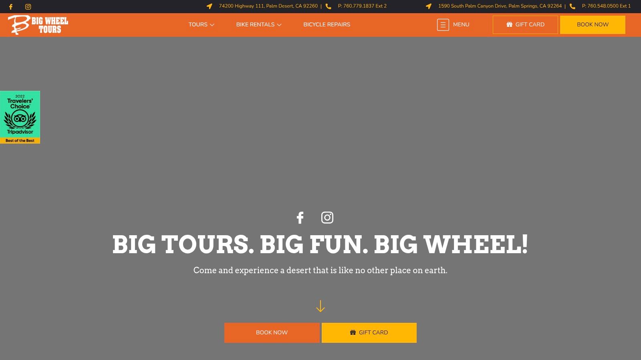Open Instagram icon in top bar
The width and height of the screenshot is (641, 360).
click(x=28, y=7)
